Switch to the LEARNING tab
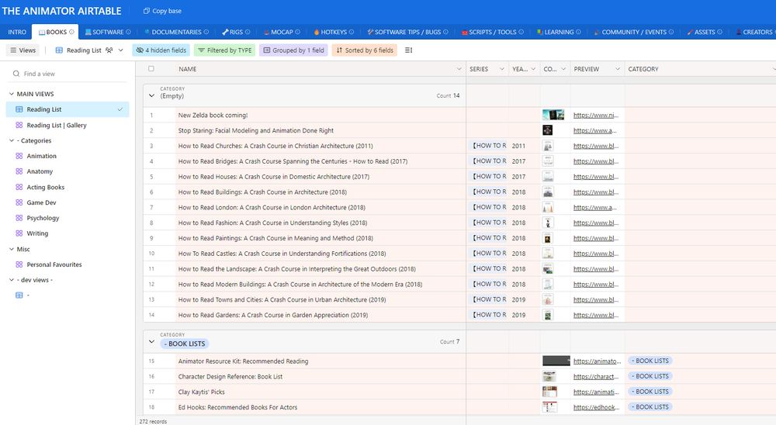This screenshot has height=425, width=776. pos(559,32)
